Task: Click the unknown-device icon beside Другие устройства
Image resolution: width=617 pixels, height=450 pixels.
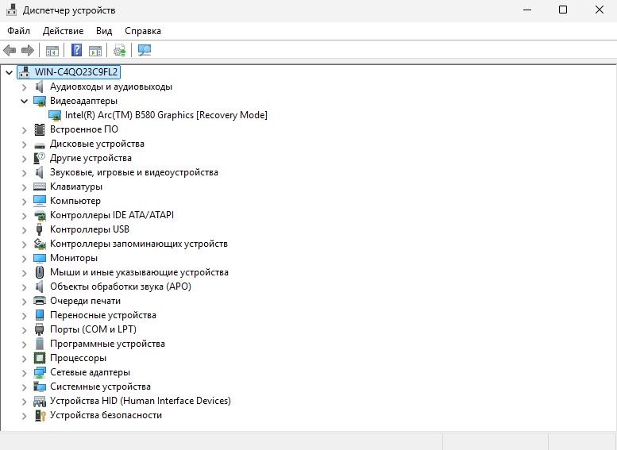Action: click(40, 158)
